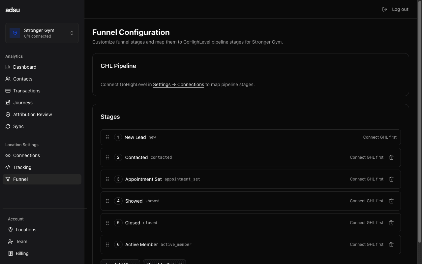Viewport: 422px width, 264px height.
Task: Open the Settings → Connections link
Action: pyautogui.click(x=178, y=84)
